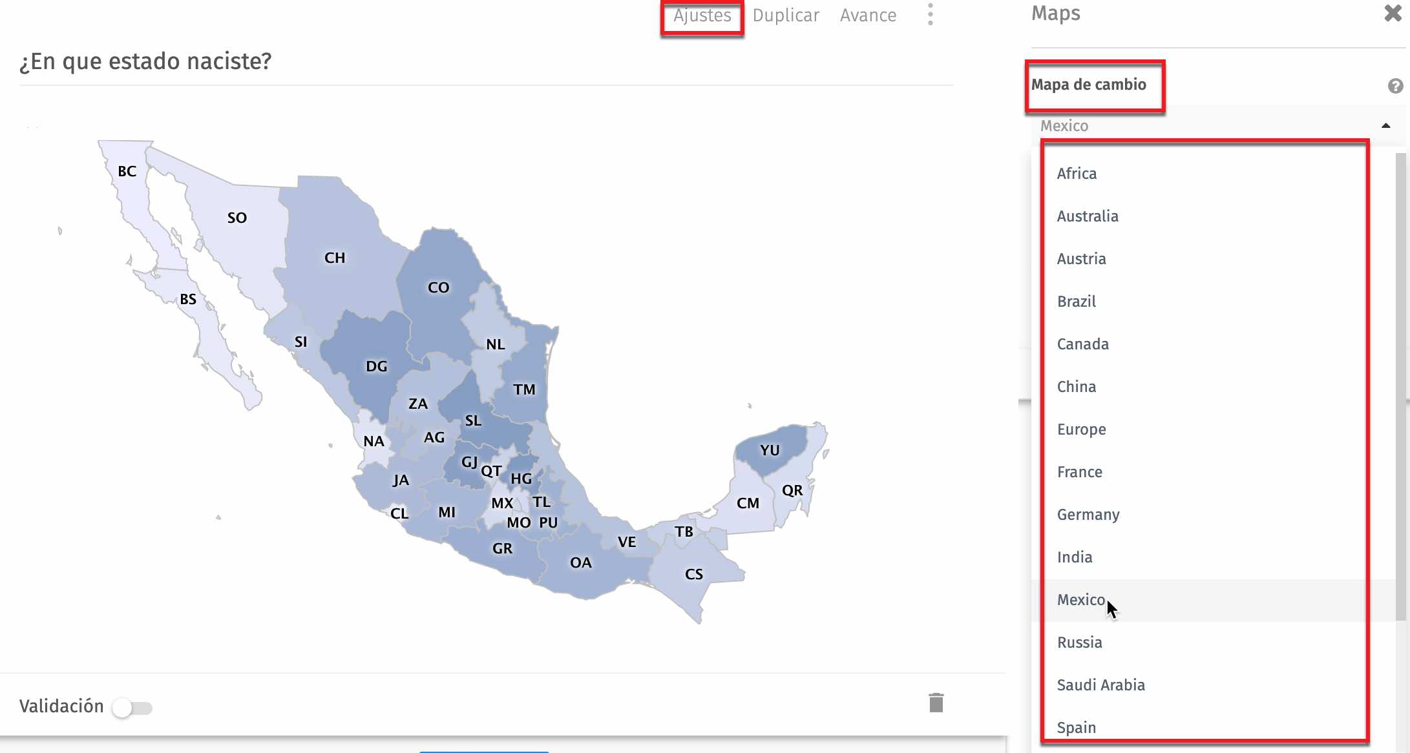Image resolution: width=1410 pixels, height=753 pixels.
Task: Delete the map question using the trash icon
Action: point(935,703)
